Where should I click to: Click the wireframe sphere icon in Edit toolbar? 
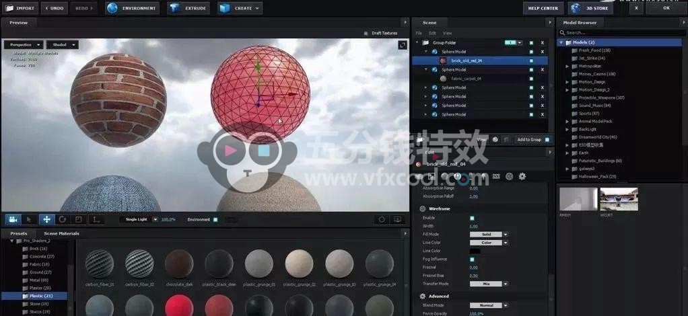coord(510,176)
